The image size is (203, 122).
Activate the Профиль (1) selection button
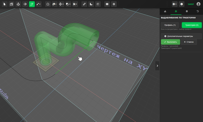tap(170, 25)
